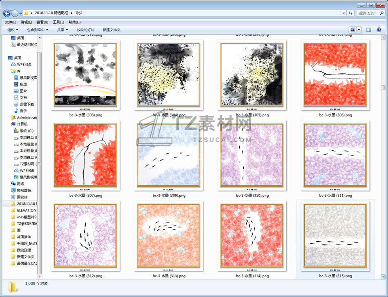Expand view options dropdown arrow
Screen dimensions: 388x297
coord(359,30)
